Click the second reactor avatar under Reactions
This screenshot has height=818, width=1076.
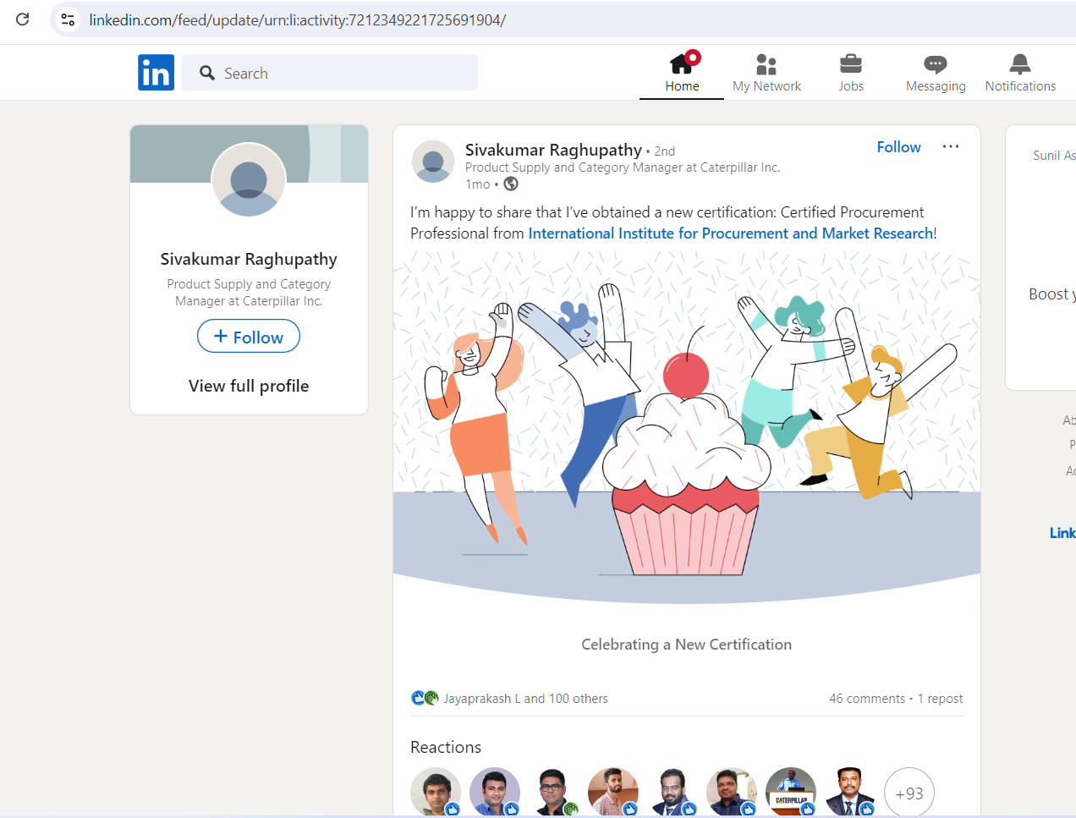[x=494, y=792]
